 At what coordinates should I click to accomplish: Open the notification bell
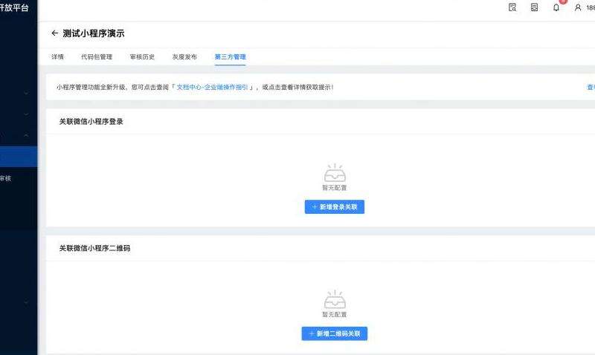[x=556, y=7]
